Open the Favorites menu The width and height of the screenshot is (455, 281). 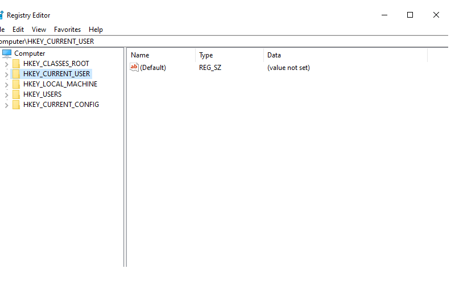[67, 30]
